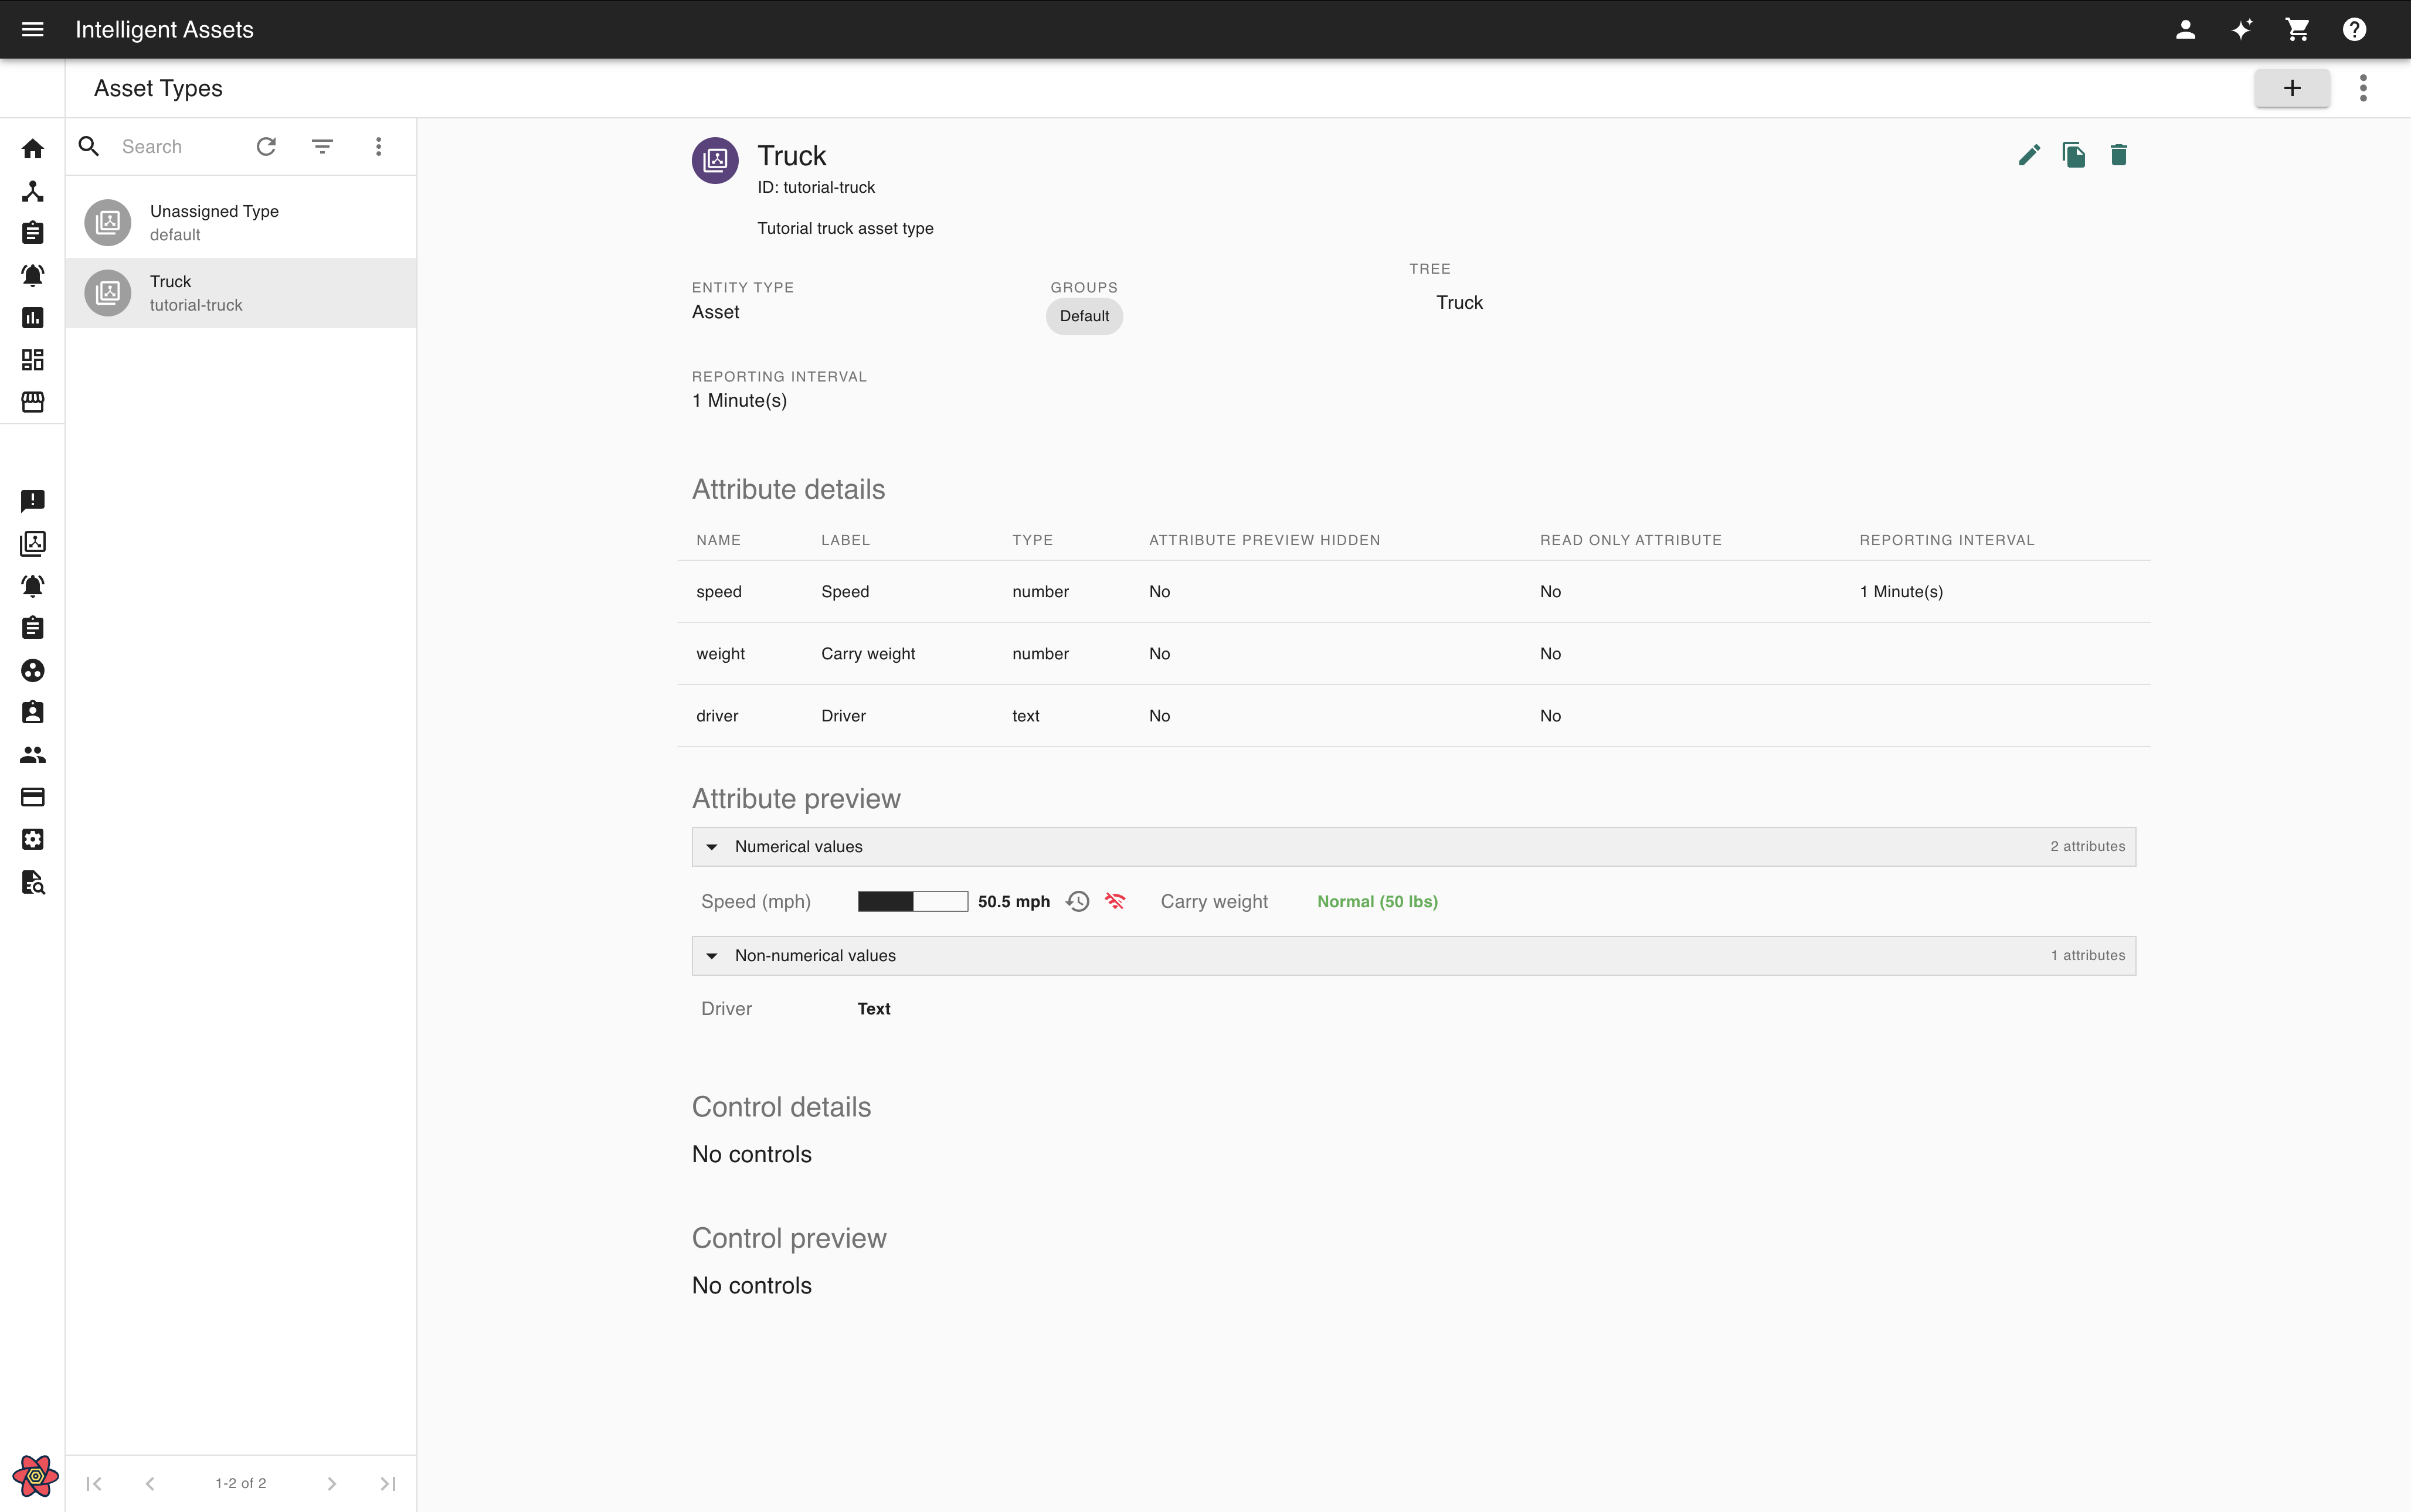Collapse the Non-numerical values section
Image resolution: width=2411 pixels, height=1512 pixels.
coord(711,956)
